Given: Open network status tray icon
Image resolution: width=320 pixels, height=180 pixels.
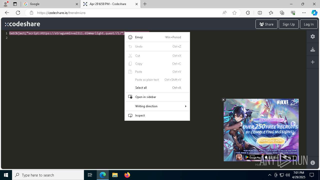Looking at the screenshot, I should click(282, 175).
